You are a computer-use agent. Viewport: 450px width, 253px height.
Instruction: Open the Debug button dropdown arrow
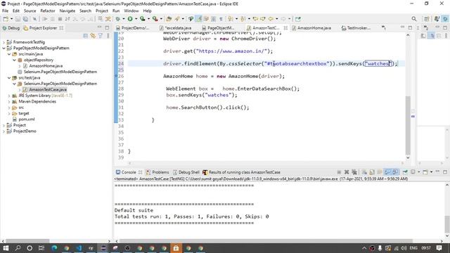tap(124, 19)
